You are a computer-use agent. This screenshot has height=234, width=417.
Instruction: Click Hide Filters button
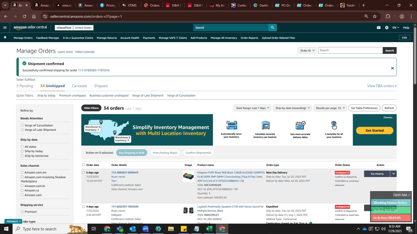[91, 108]
